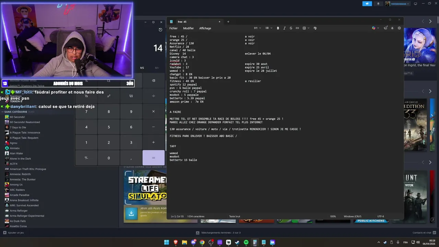Click Calculator plus/minus sign key
This screenshot has height=247, width=439.
tap(86, 158)
